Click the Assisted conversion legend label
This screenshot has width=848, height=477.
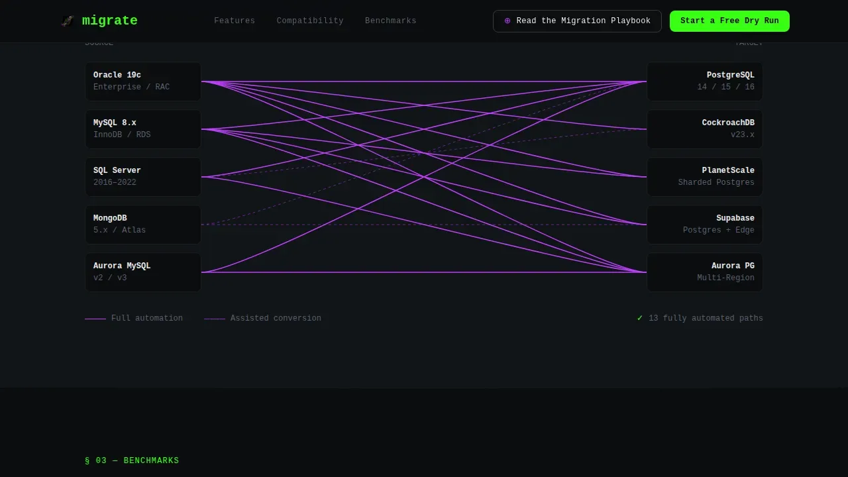(276, 319)
